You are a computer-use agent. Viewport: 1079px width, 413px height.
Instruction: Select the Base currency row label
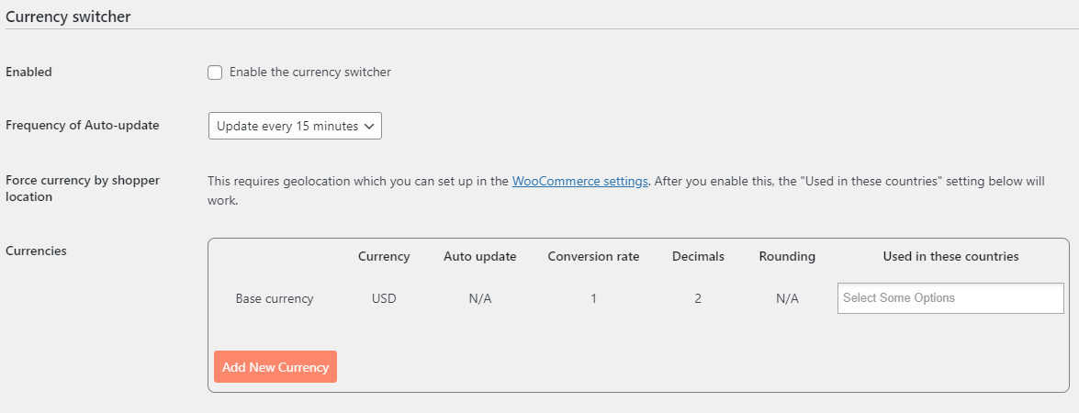(x=275, y=299)
